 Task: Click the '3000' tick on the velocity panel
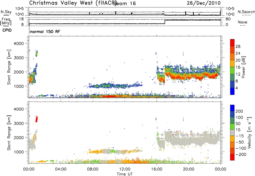18,123
